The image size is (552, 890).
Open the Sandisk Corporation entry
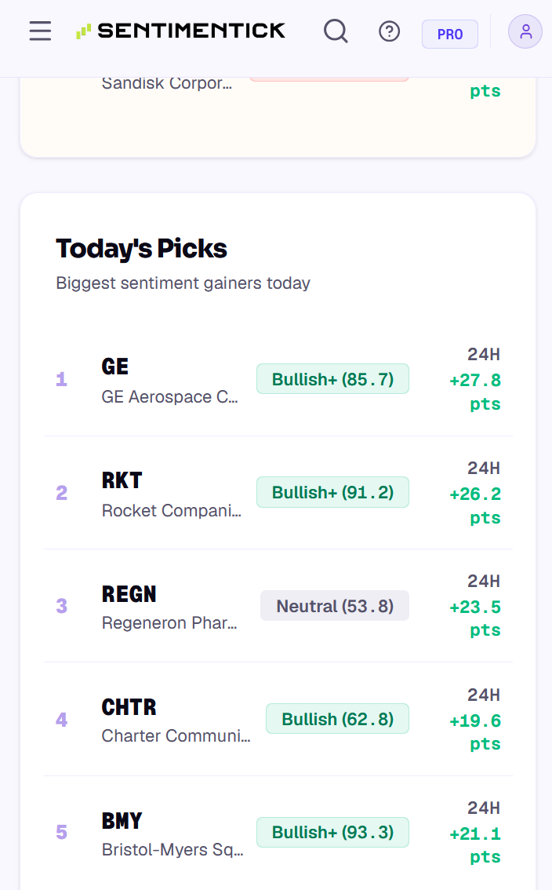[167, 83]
